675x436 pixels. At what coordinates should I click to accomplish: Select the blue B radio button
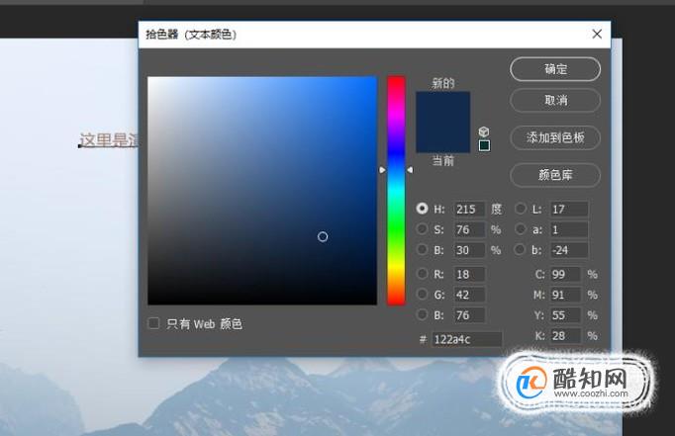point(422,314)
